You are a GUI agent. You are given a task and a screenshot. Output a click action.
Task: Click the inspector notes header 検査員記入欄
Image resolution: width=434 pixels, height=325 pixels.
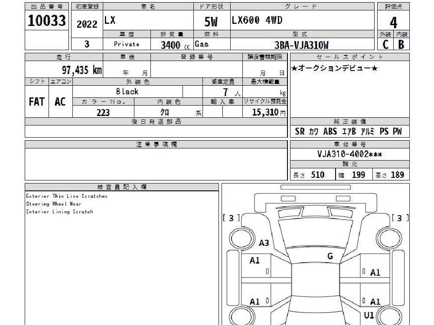click(x=122, y=187)
